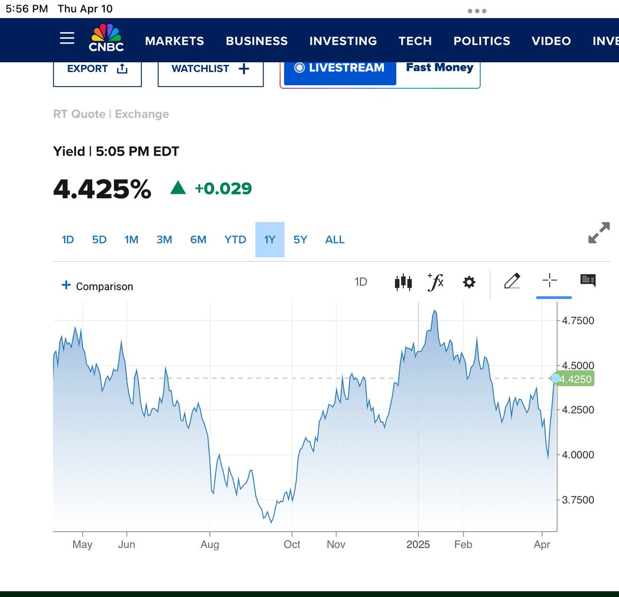Expand chart to full screen
The image size is (619, 597).
click(x=599, y=233)
